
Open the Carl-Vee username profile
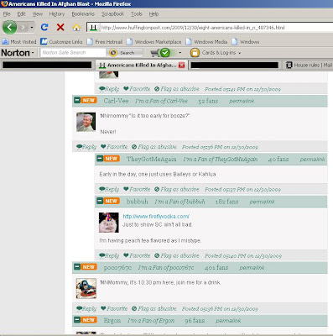(x=116, y=101)
